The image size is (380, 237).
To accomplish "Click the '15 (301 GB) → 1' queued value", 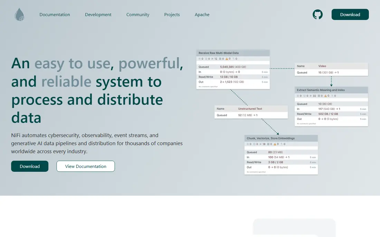I will [329, 72].
